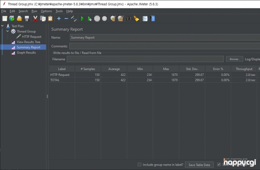Select HTTP Request tree item label
Screen dimensions: 260x170
32,36
